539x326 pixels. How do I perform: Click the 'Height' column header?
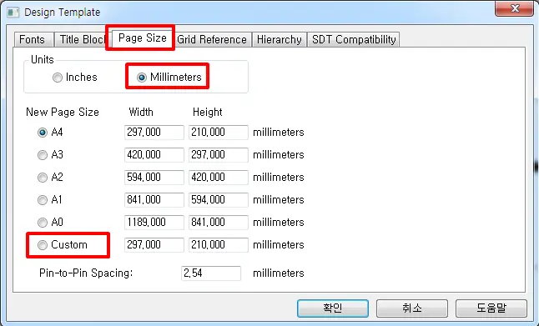coord(207,113)
